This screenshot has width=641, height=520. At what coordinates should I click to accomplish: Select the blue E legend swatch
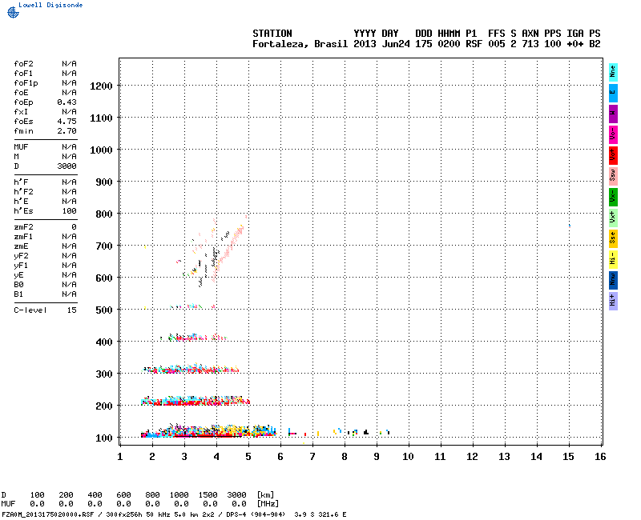click(x=613, y=93)
